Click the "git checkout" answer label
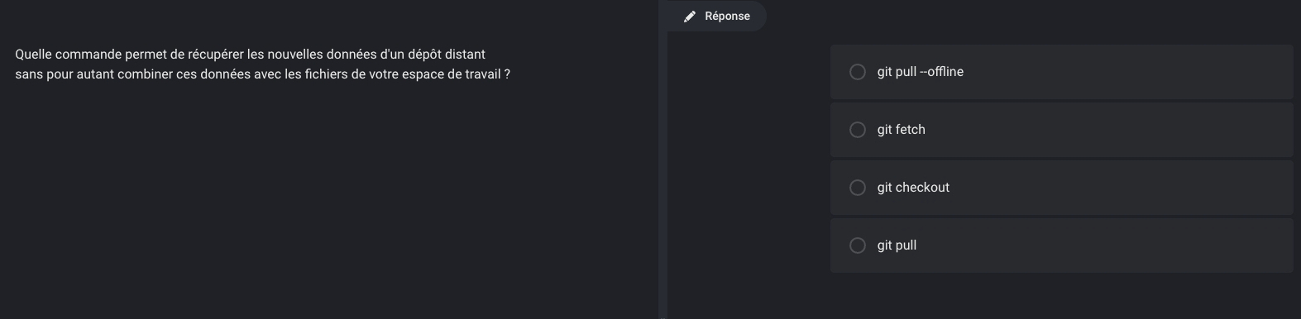1301x319 pixels. tap(913, 188)
